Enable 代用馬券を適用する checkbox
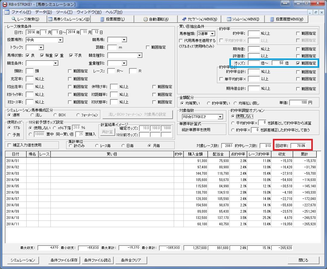 coord(181,41)
